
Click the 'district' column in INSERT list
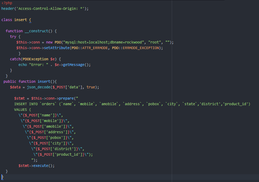[x=210, y=104]
